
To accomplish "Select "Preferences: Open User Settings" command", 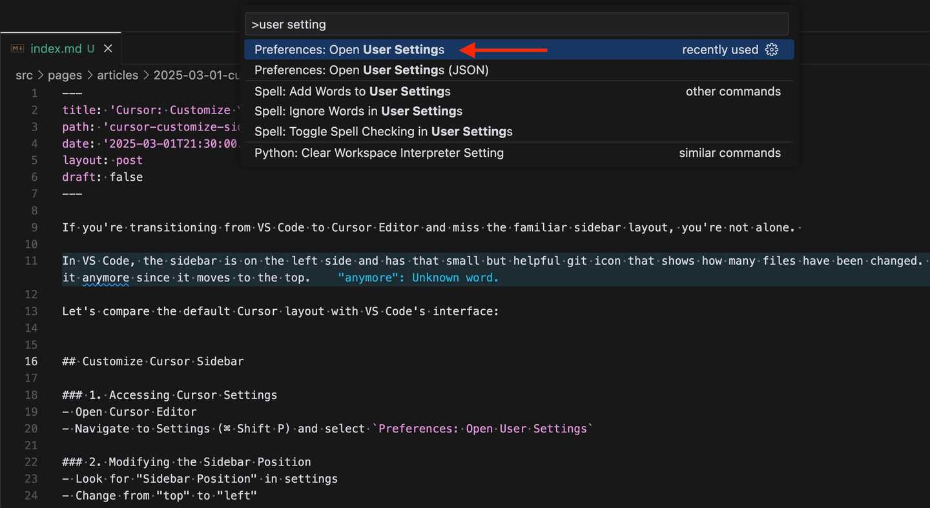I will 349,49.
